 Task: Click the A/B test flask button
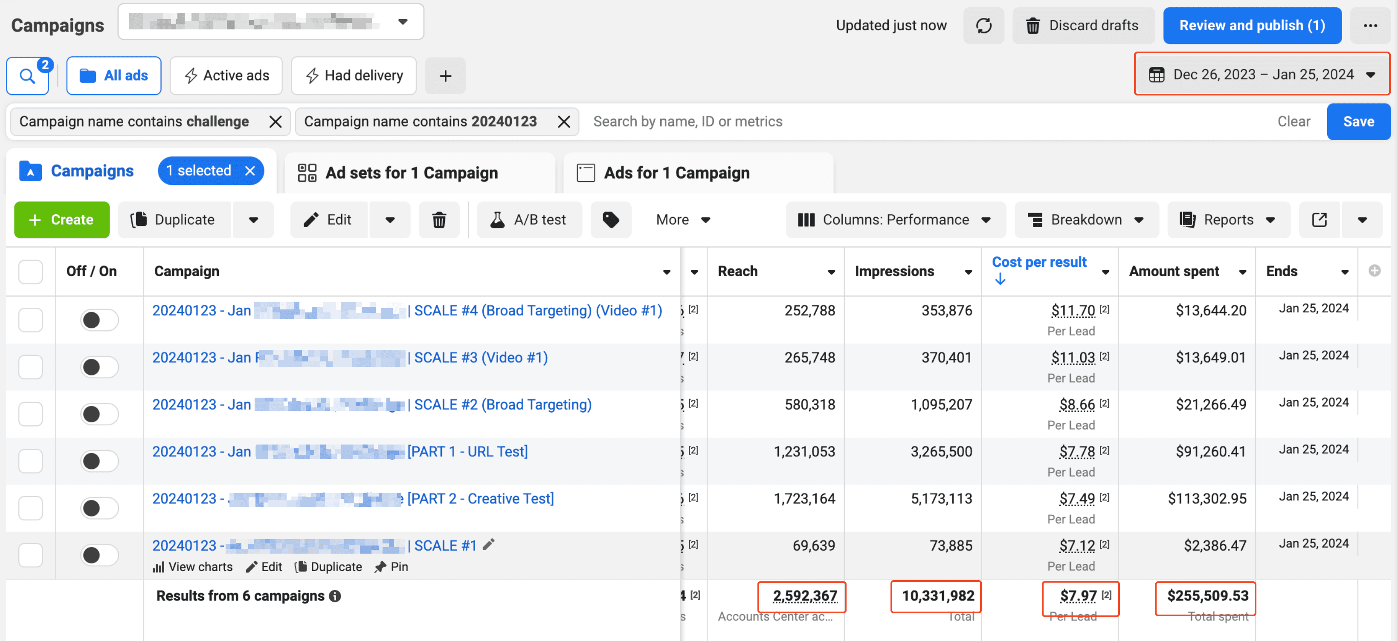pos(529,219)
